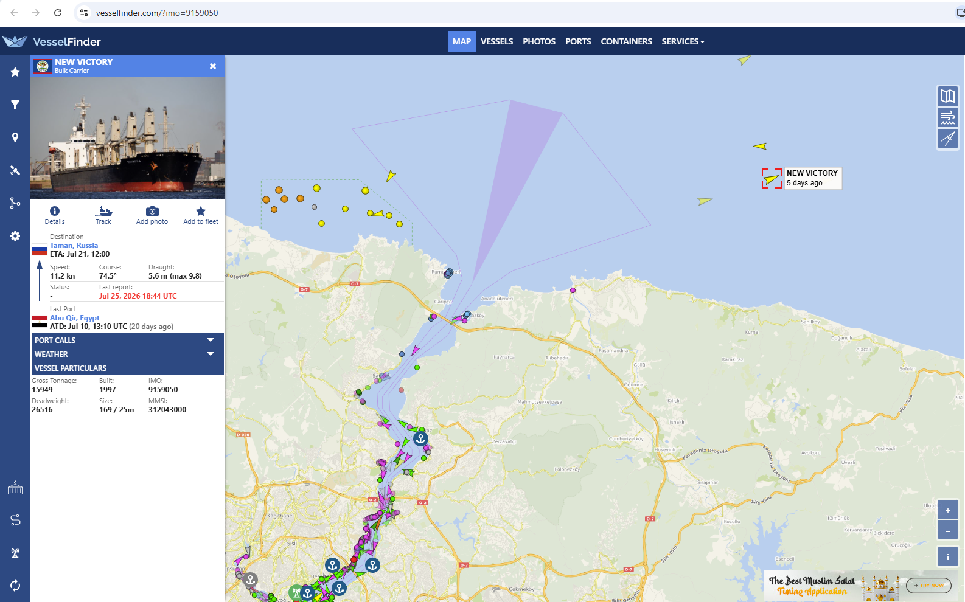This screenshot has width=965, height=602.
Task: Click the VesselFinder logo
Action: [52, 41]
